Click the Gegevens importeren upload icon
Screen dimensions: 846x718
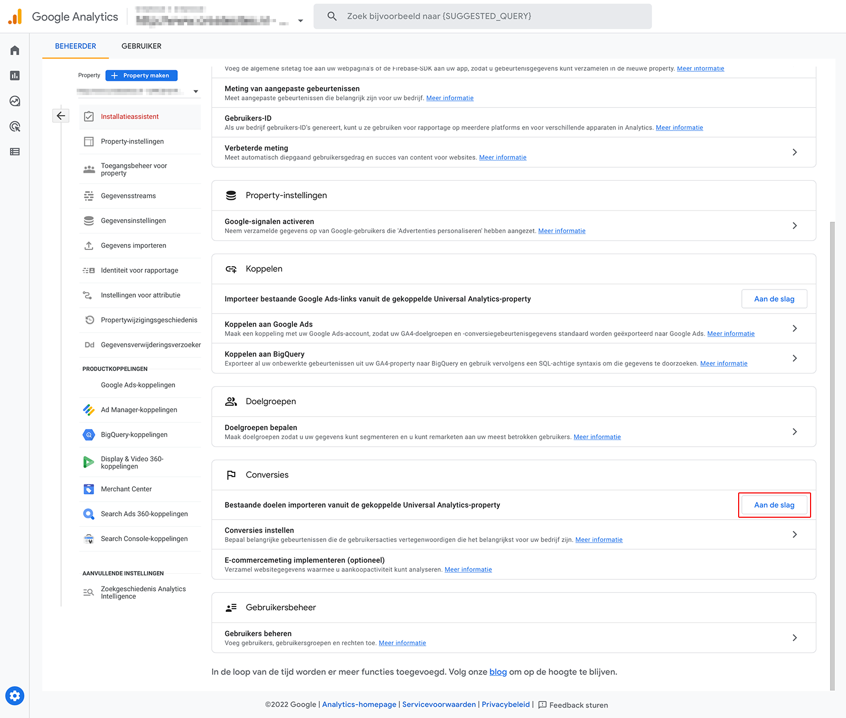89,246
